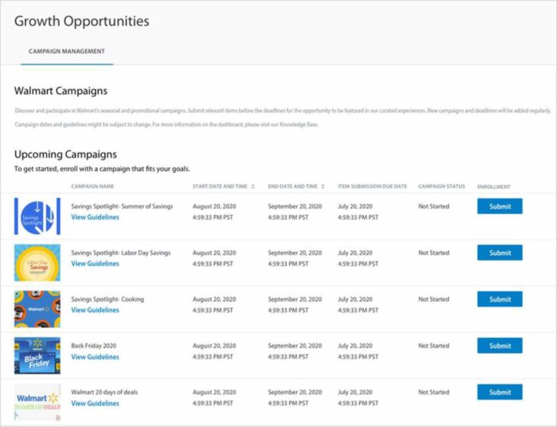This screenshot has width=557, height=427.
Task: Submit enrollment for Savings Spotlight Cooking
Action: click(500, 299)
